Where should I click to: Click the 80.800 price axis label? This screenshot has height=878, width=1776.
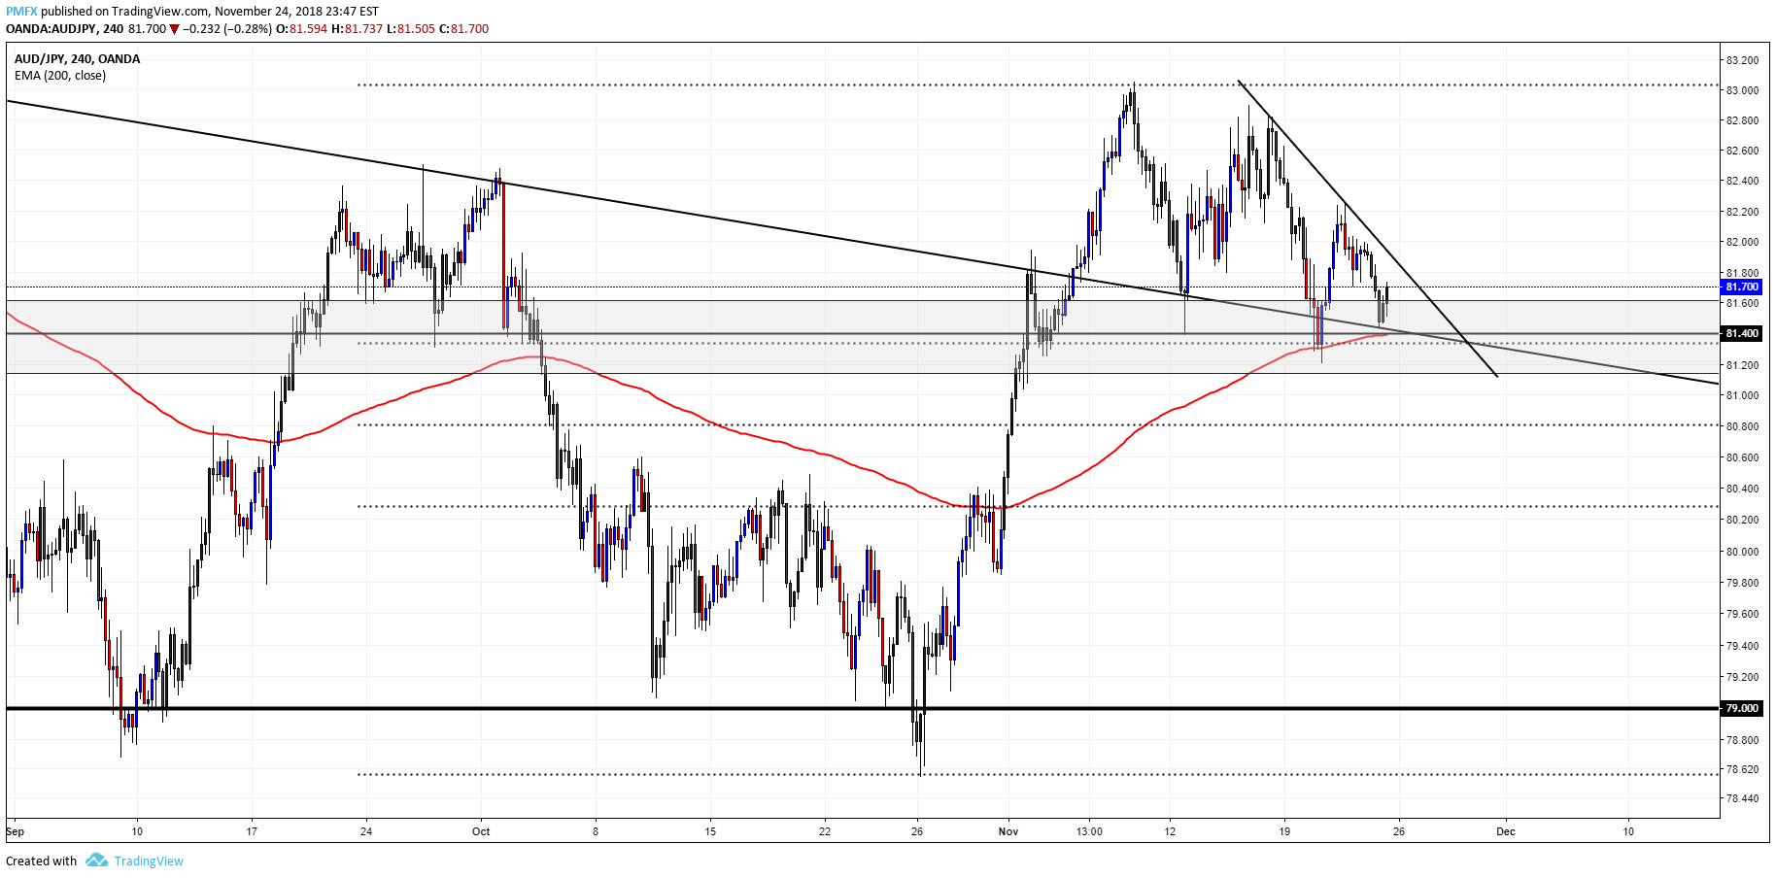point(1742,426)
